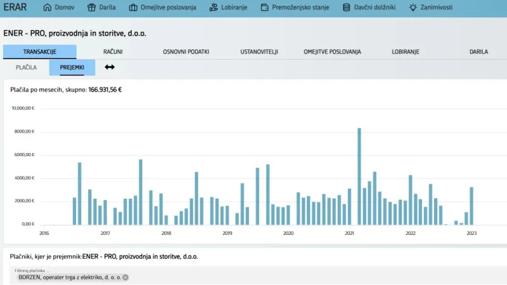Click the 2020 x-axis year label
This screenshot has width=507, height=285.
tap(288, 233)
